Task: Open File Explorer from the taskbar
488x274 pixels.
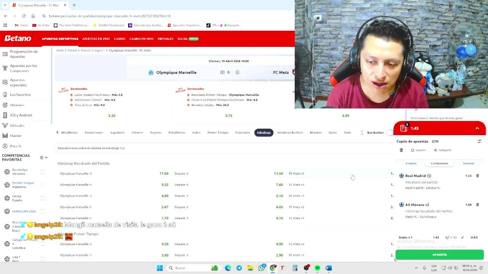Action: click(x=250, y=268)
